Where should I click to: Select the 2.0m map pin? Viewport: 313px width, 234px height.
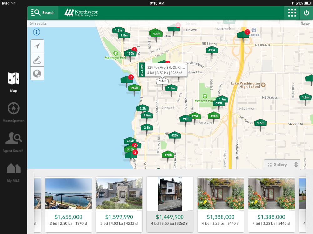click(x=147, y=115)
